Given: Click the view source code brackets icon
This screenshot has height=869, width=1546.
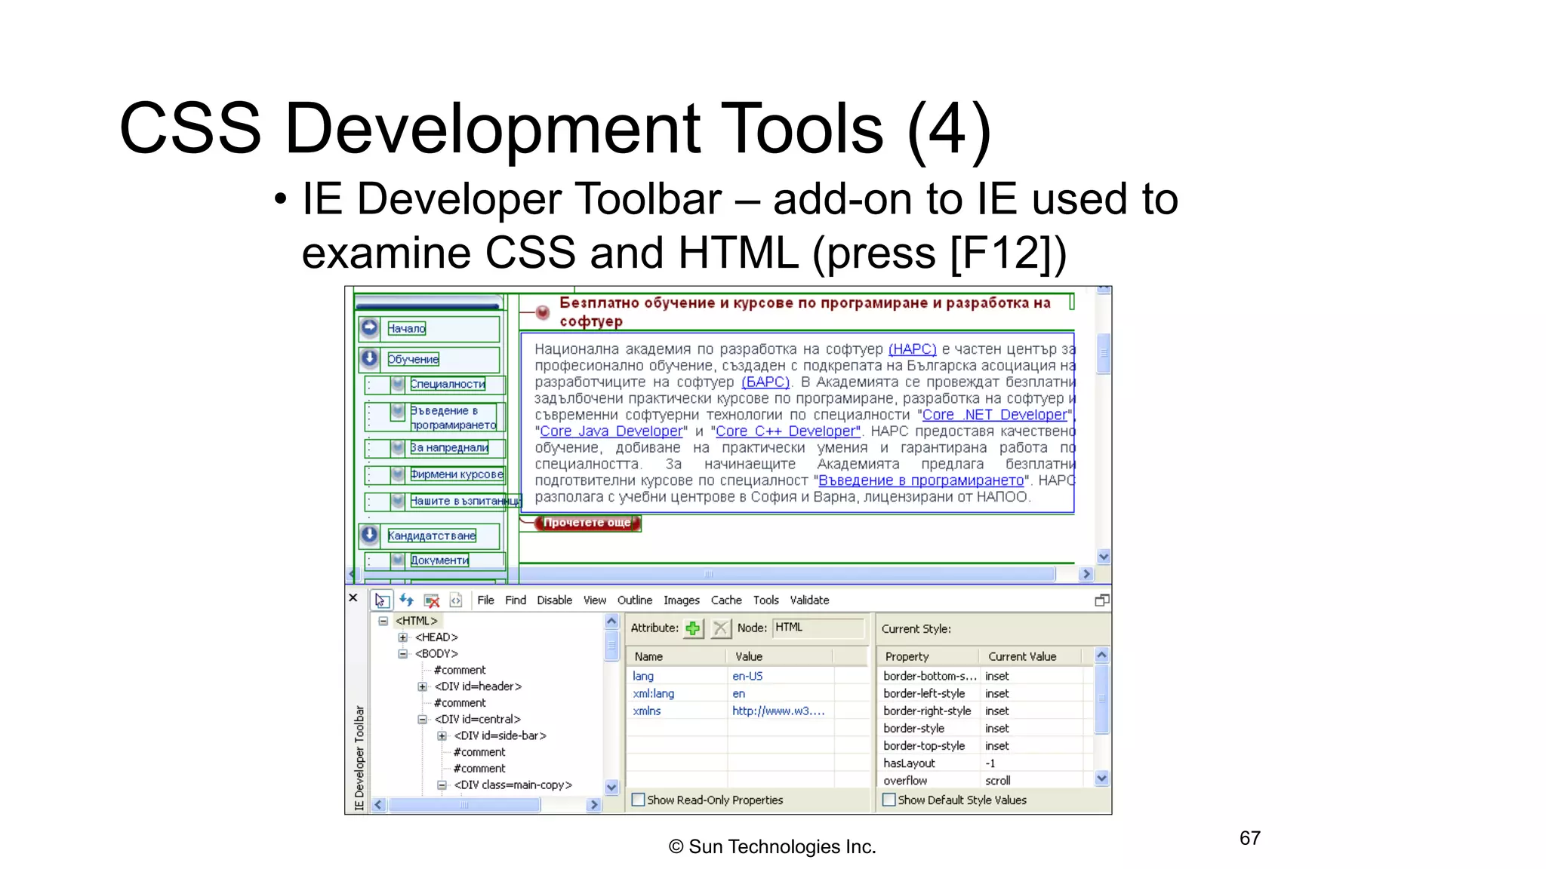Looking at the screenshot, I should pyautogui.click(x=456, y=600).
